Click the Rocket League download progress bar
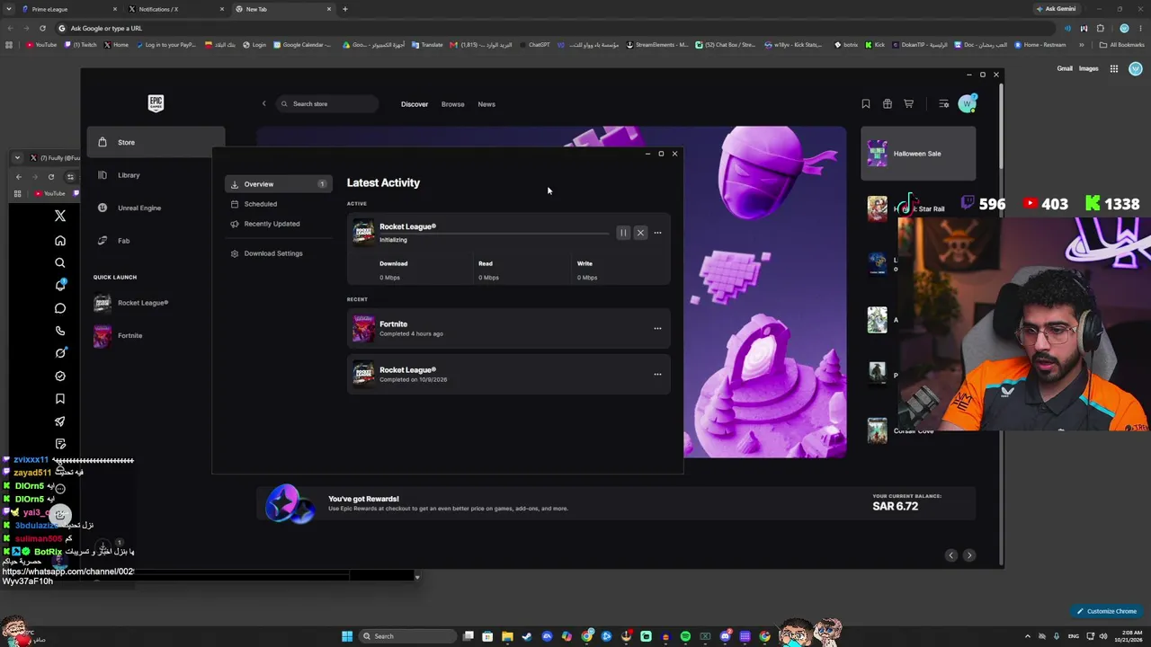Image resolution: width=1151 pixels, height=647 pixels. click(x=494, y=233)
